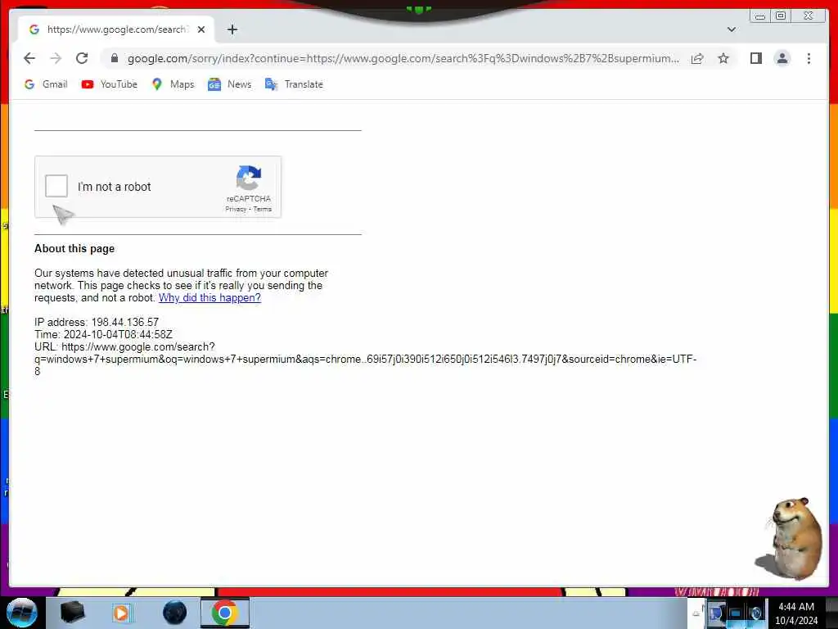Image resolution: width=838 pixels, height=629 pixels.
Task: Open the reCAPTCHA Terms link
Action: tap(263, 209)
